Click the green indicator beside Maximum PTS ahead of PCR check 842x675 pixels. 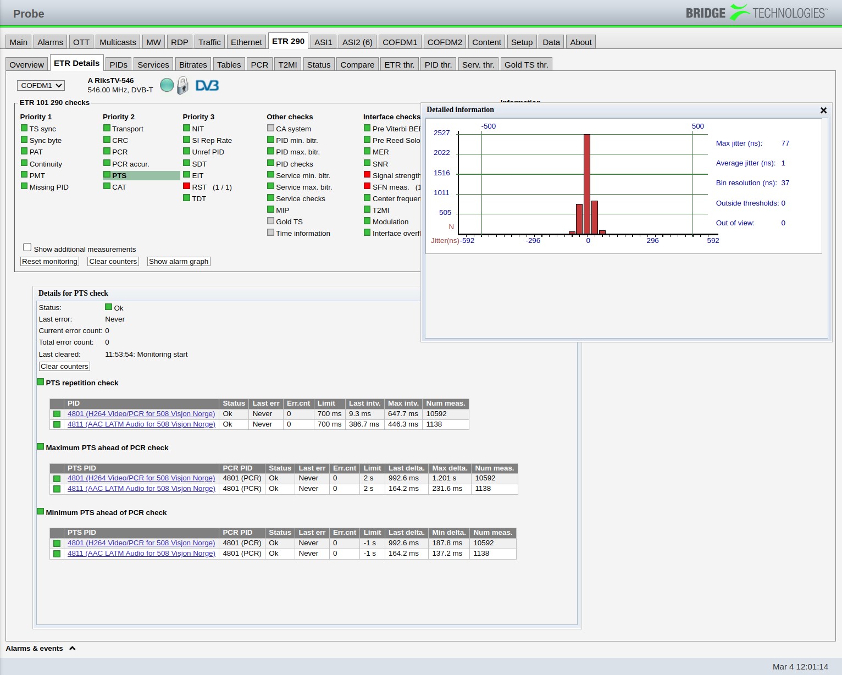pos(40,446)
